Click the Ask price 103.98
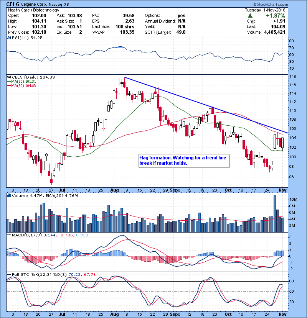This screenshot has height=318, width=307. (75, 16)
